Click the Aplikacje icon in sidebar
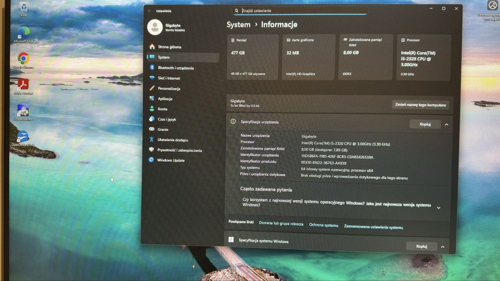Viewport: 500px width, 281px height. (x=152, y=98)
